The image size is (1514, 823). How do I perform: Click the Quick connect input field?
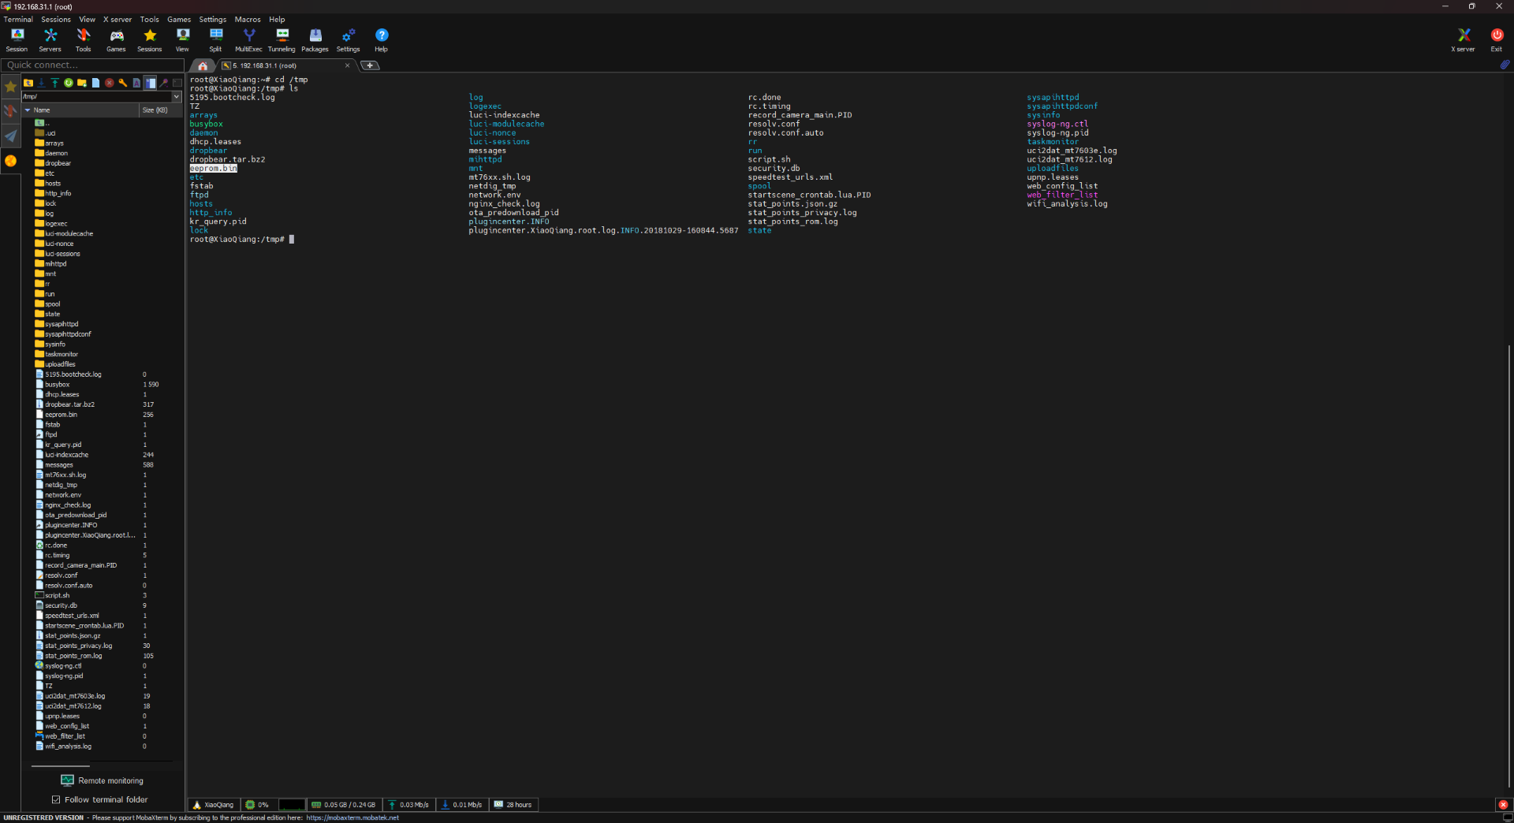tap(92, 65)
